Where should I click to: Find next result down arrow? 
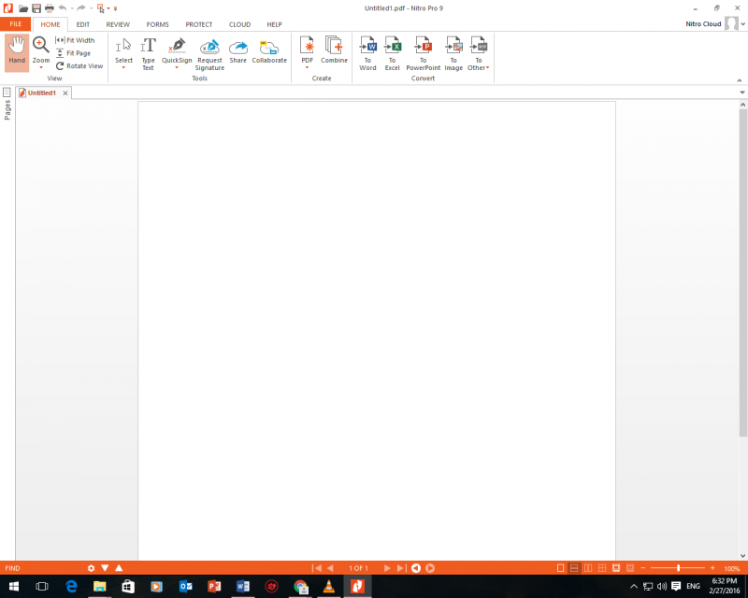(x=105, y=568)
